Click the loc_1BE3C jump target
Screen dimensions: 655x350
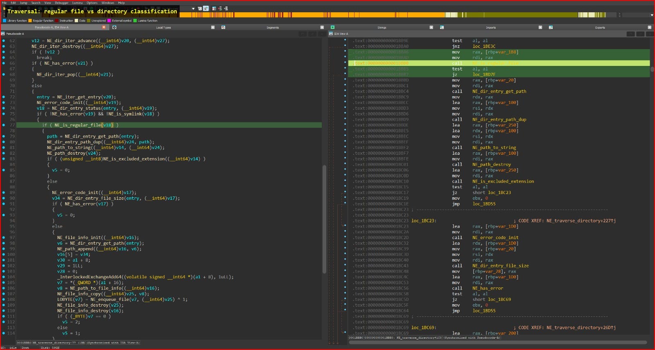click(484, 46)
